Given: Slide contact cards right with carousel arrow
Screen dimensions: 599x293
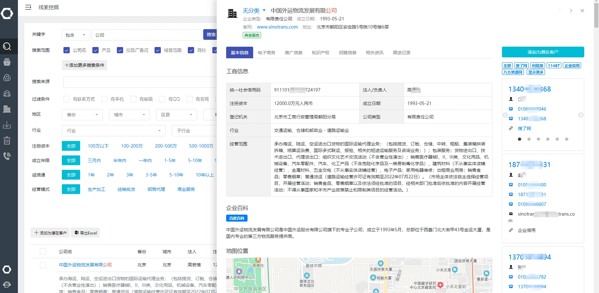Looking at the screenshot, I should pos(581,115).
